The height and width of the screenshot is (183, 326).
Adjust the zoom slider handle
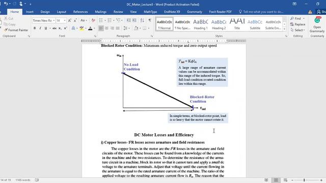click(304, 180)
